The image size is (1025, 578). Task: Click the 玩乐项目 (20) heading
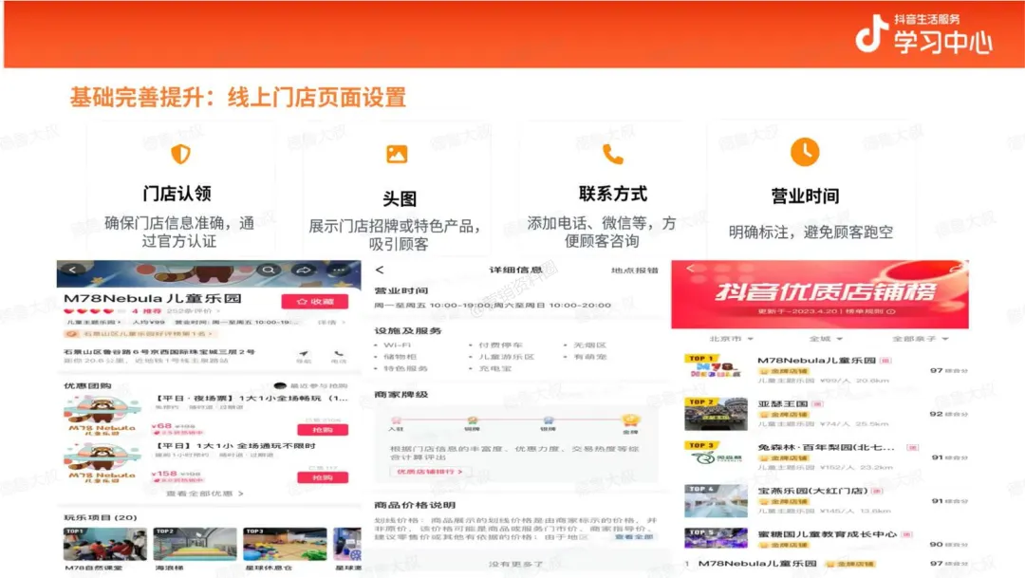[x=101, y=517]
